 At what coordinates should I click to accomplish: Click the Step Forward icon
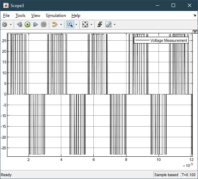[x=36, y=24]
